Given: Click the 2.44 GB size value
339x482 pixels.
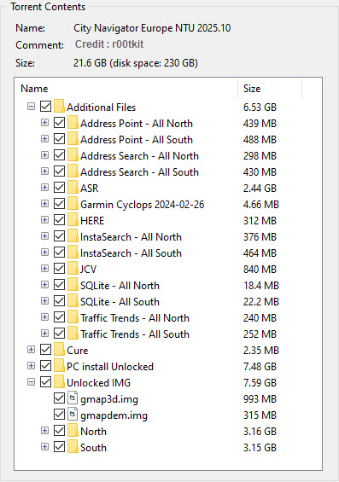Looking at the screenshot, I should (x=260, y=188).
